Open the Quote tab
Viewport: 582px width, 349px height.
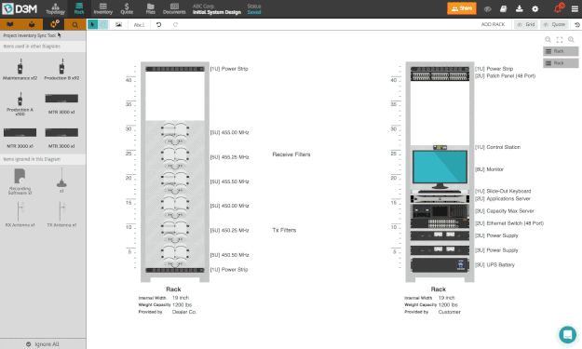[x=127, y=8]
